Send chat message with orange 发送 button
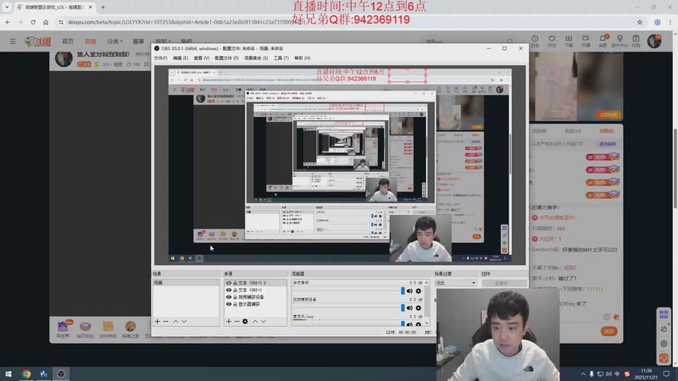The width and height of the screenshot is (678, 381). (x=609, y=331)
